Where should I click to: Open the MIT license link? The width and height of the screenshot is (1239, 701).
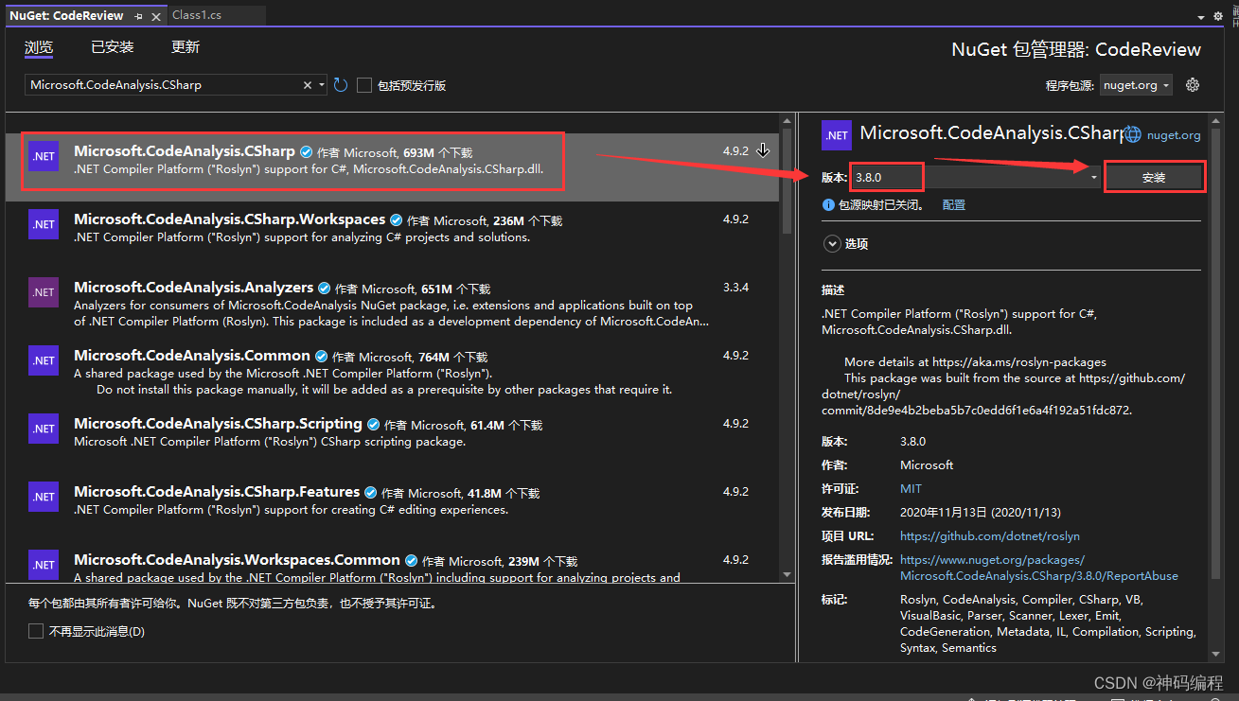pos(911,489)
